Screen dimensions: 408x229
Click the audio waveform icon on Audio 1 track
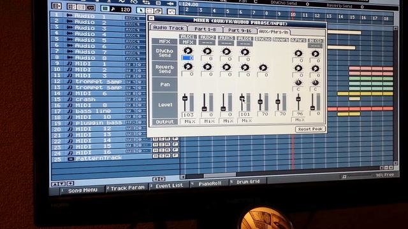tap(69, 15)
